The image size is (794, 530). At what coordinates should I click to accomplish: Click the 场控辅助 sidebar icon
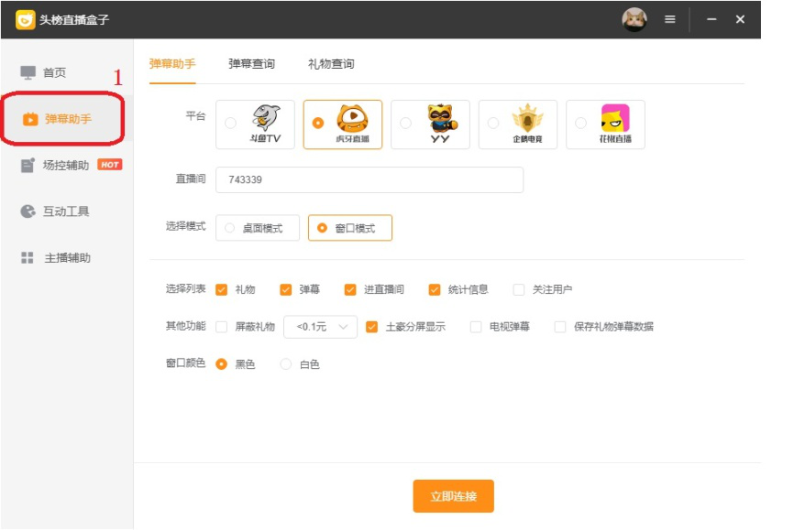[x=28, y=166]
